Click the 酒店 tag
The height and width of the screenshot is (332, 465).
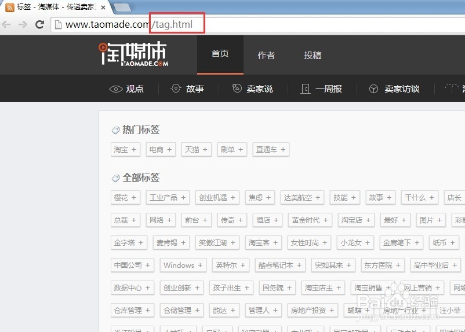267,220
